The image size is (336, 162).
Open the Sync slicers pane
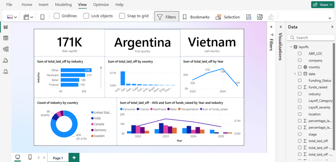(x=260, y=17)
